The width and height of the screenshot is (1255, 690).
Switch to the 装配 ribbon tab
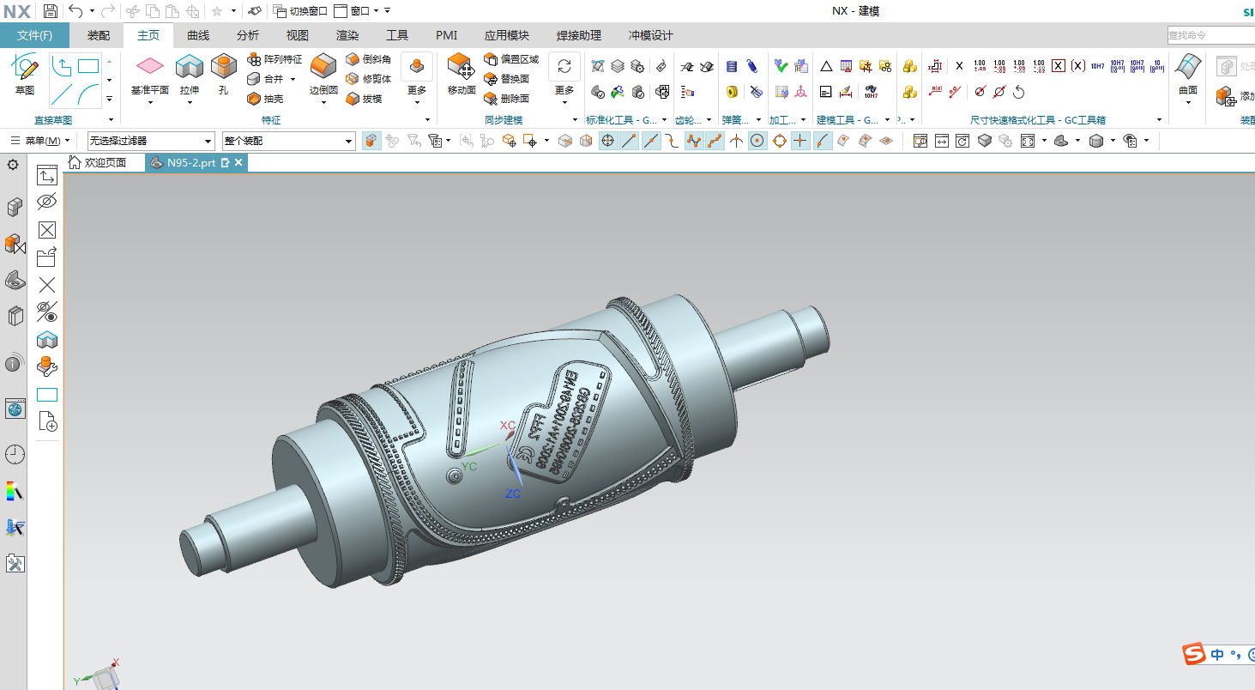coord(99,35)
